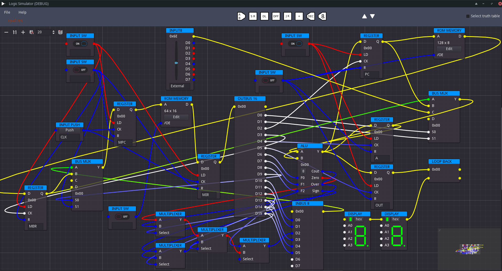502x271 pixels.
Task: Select the adder (+) component icon
Action: coord(299,16)
